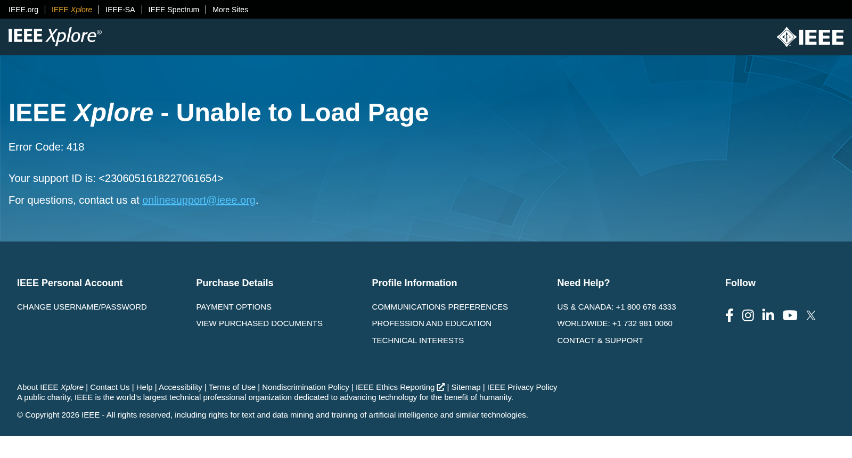Email onlinesupport@ieee.org link
Image resolution: width=852 pixels, height=458 pixels.
coord(199,200)
